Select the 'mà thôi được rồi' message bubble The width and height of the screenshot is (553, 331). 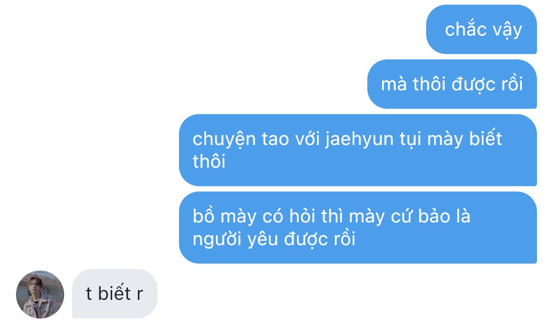pos(452,84)
